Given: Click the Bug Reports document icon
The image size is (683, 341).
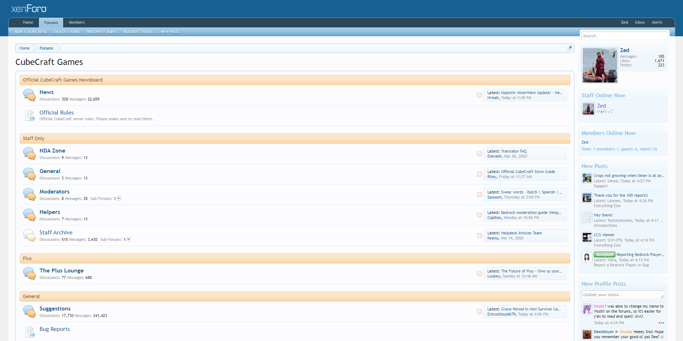Looking at the screenshot, I should coord(30,332).
